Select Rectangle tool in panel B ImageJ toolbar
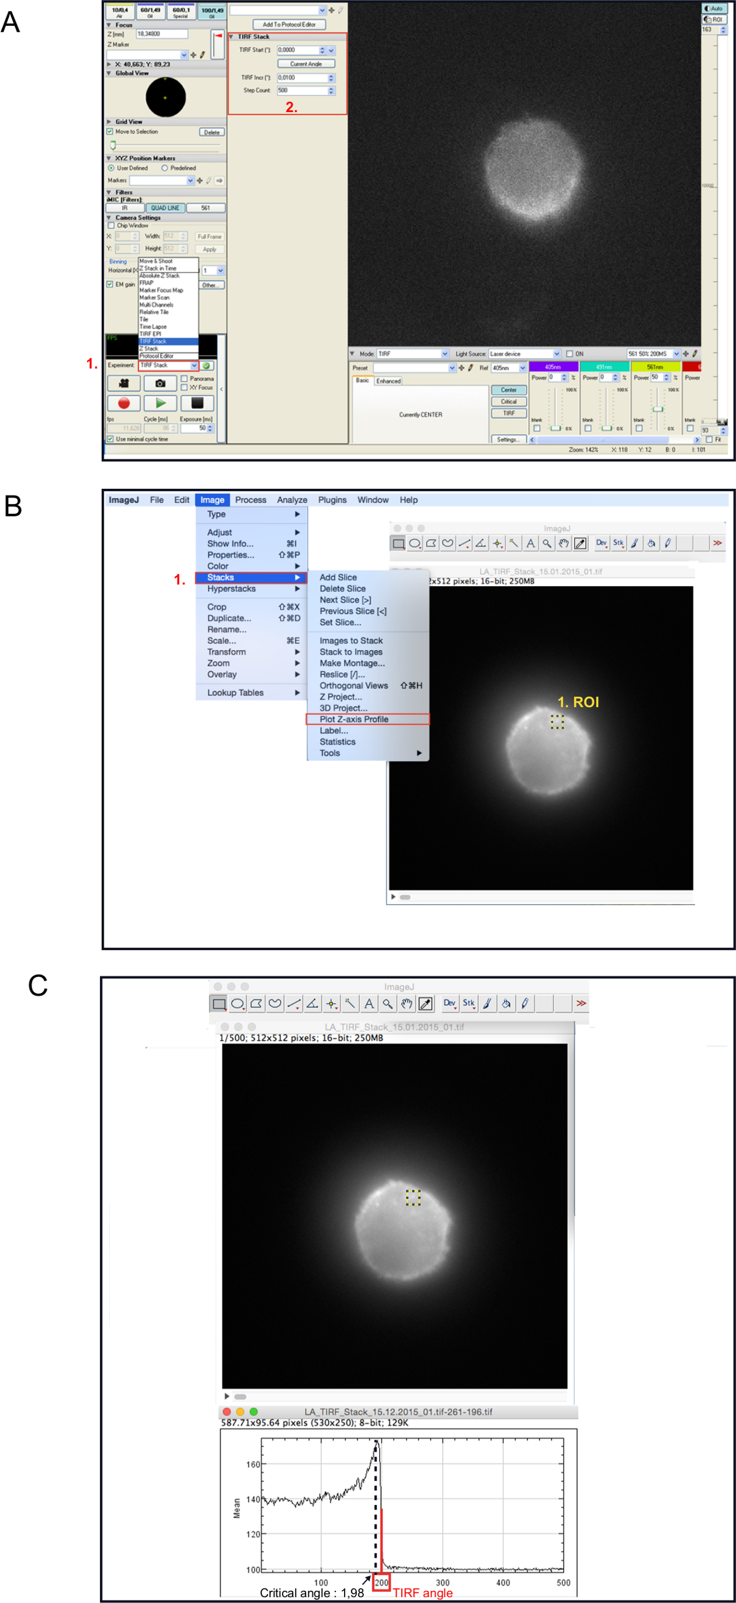 click(398, 543)
